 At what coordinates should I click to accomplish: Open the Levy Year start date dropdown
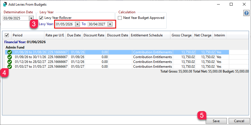click(x=77, y=24)
